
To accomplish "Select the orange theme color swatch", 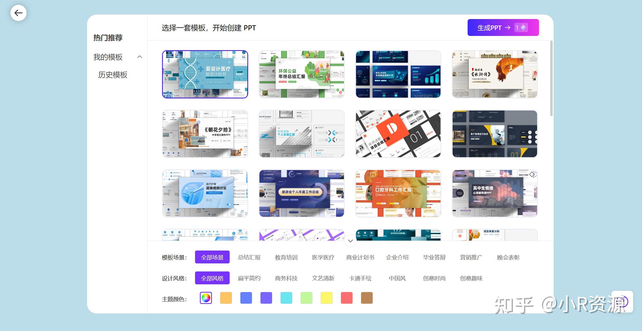I will 226,298.
